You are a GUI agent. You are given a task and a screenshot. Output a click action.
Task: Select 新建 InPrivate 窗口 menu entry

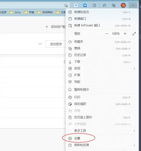tap(102, 26)
